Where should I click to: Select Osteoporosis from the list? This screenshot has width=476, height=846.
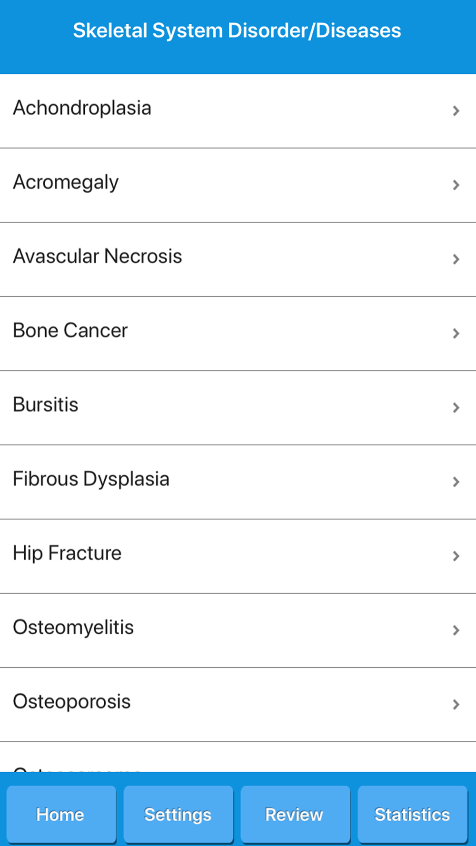click(x=72, y=702)
